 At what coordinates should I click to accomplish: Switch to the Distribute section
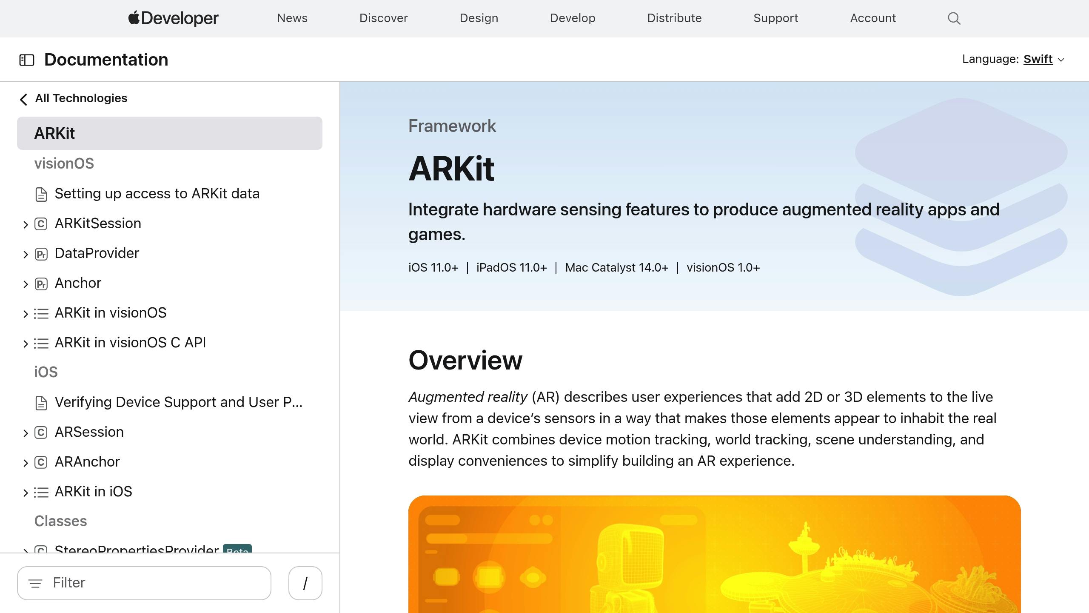click(x=674, y=18)
